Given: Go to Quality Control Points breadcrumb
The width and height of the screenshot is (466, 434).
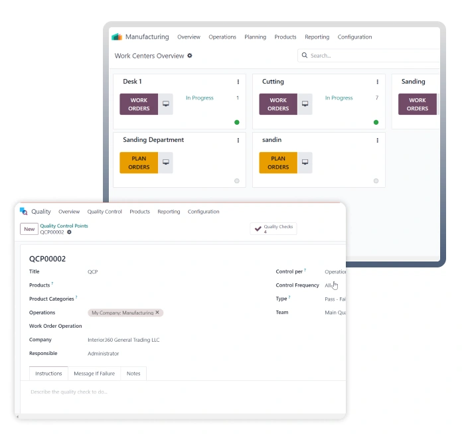Looking at the screenshot, I should [64, 226].
